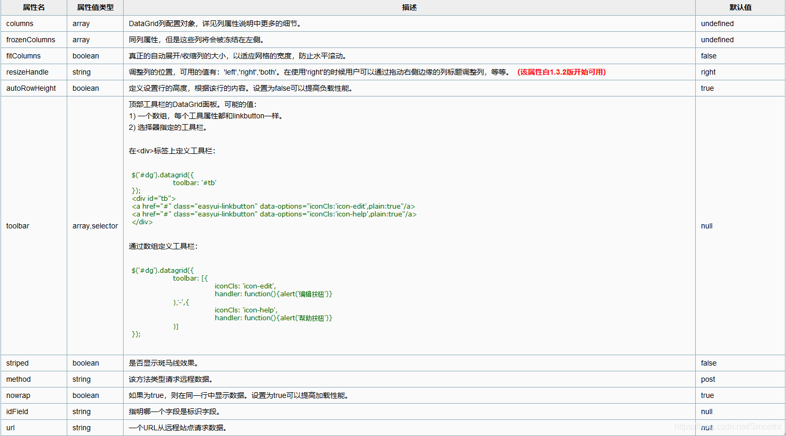Image resolution: width=786 pixels, height=436 pixels.
Task: Click the '通过数组定义工具栏' line
Action: click(163, 246)
